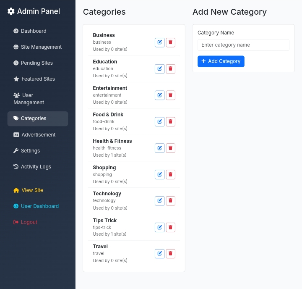The width and height of the screenshot is (302, 289).
Task: Delete the Education category
Action: point(170,69)
